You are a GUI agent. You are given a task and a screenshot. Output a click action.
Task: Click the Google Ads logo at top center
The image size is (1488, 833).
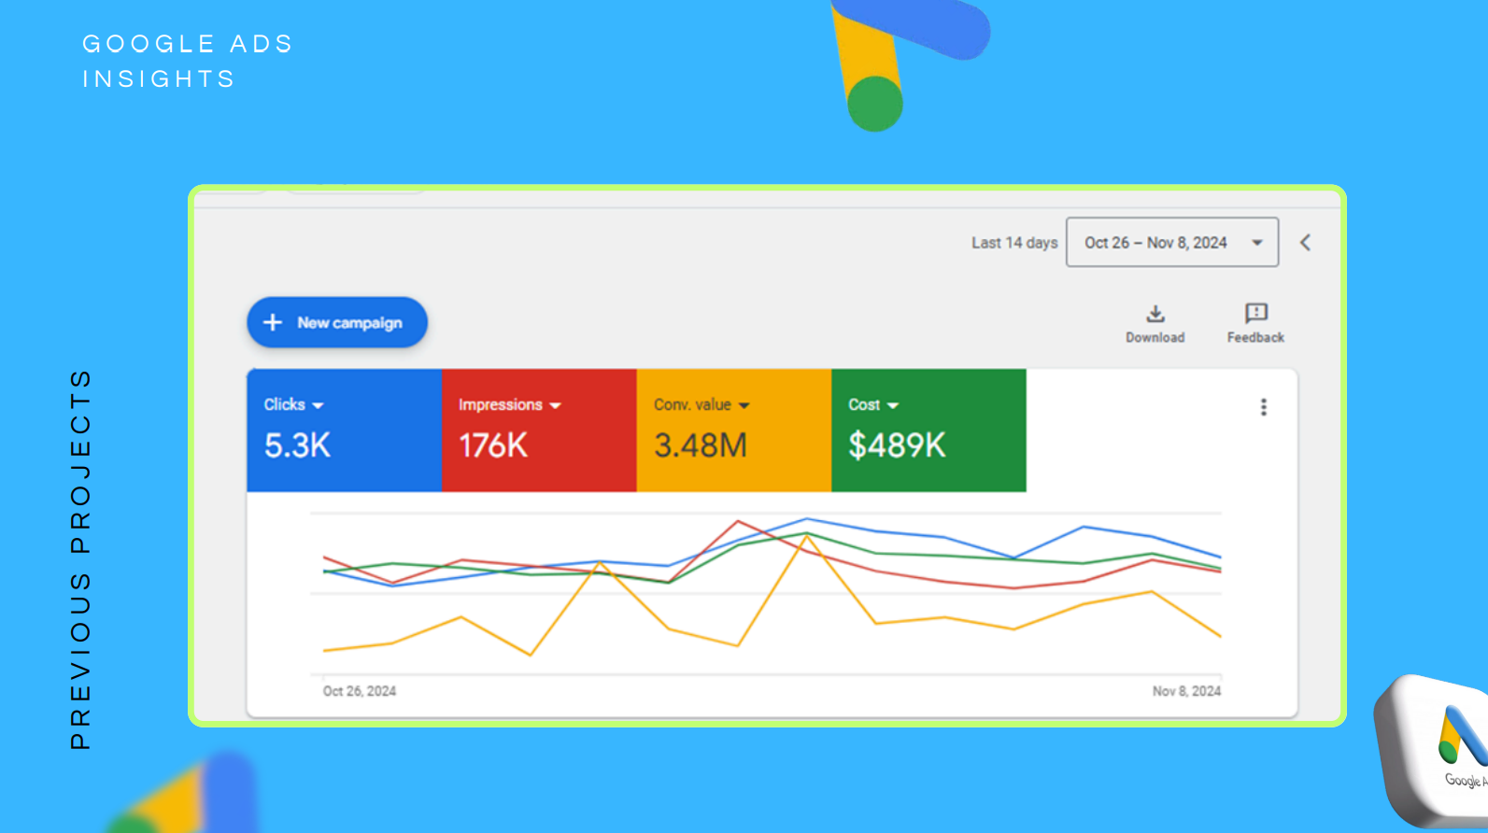[x=897, y=61]
